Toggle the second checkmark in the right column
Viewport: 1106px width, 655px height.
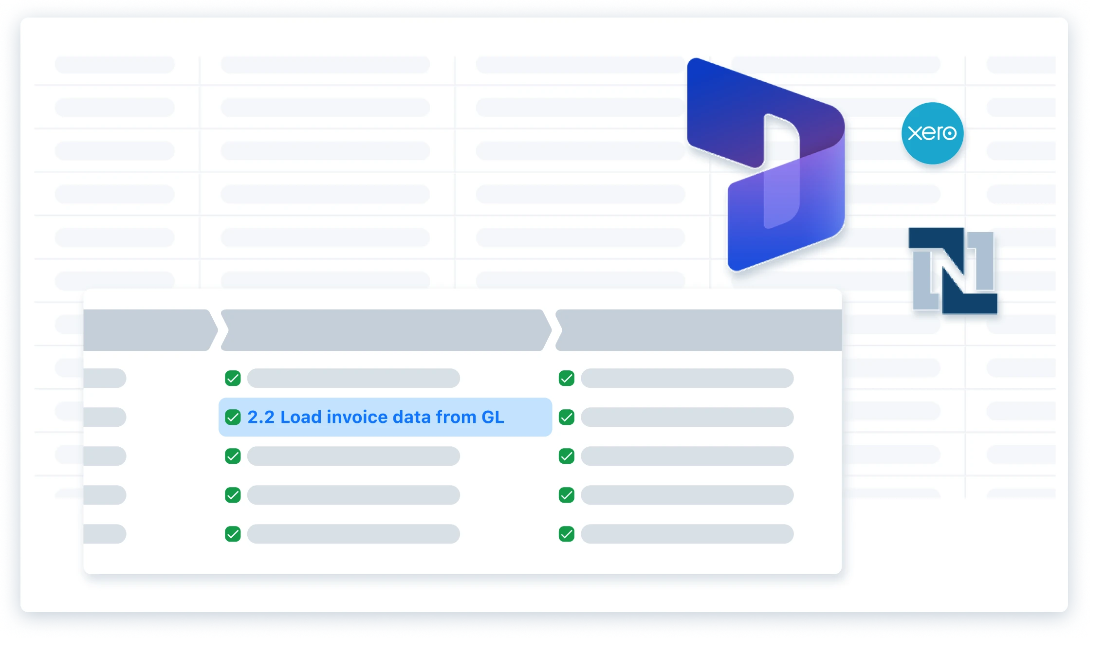(566, 417)
